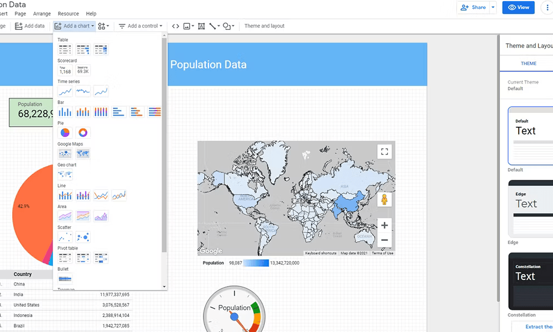
Task: Open the line tool dropdown
Action: tap(215, 26)
